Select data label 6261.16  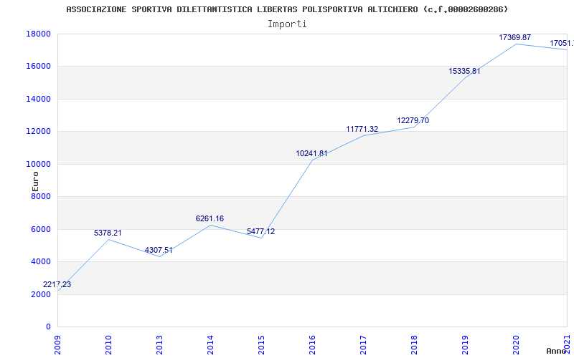click(210, 219)
